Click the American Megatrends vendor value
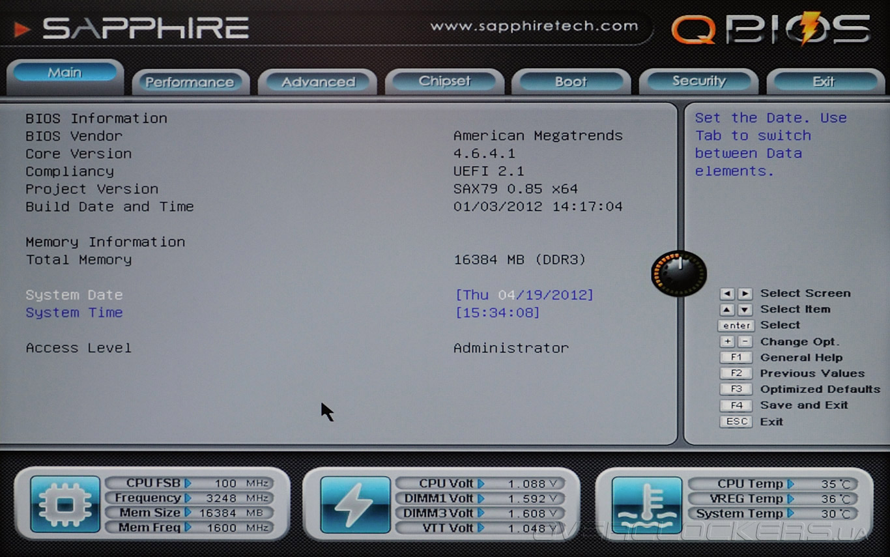 pyautogui.click(x=538, y=136)
